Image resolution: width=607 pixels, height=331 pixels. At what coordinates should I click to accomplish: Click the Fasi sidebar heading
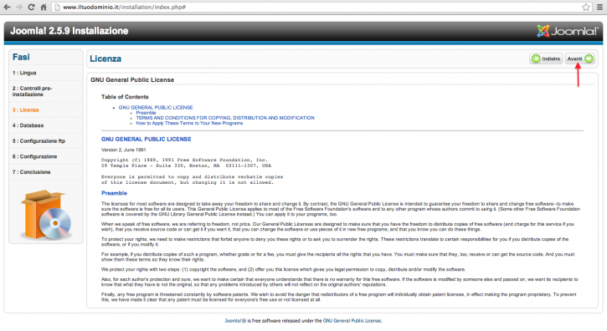coord(21,57)
